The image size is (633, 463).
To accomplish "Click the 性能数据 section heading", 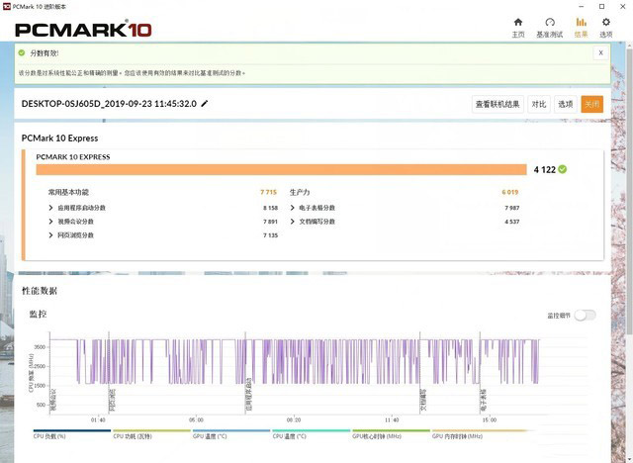I will [40, 291].
